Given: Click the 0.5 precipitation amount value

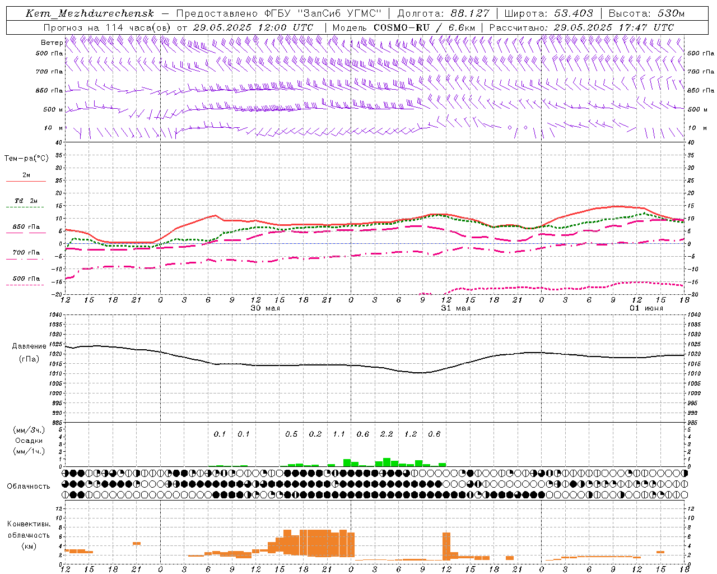Looking at the screenshot, I should 291,434.
